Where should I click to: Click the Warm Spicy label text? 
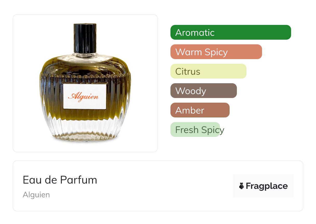[202, 52]
